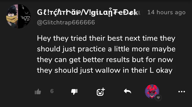This screenshot has height=107, width=192.
Task: Open the red bunny creator avatar
Action: click(x=152, y=91)
